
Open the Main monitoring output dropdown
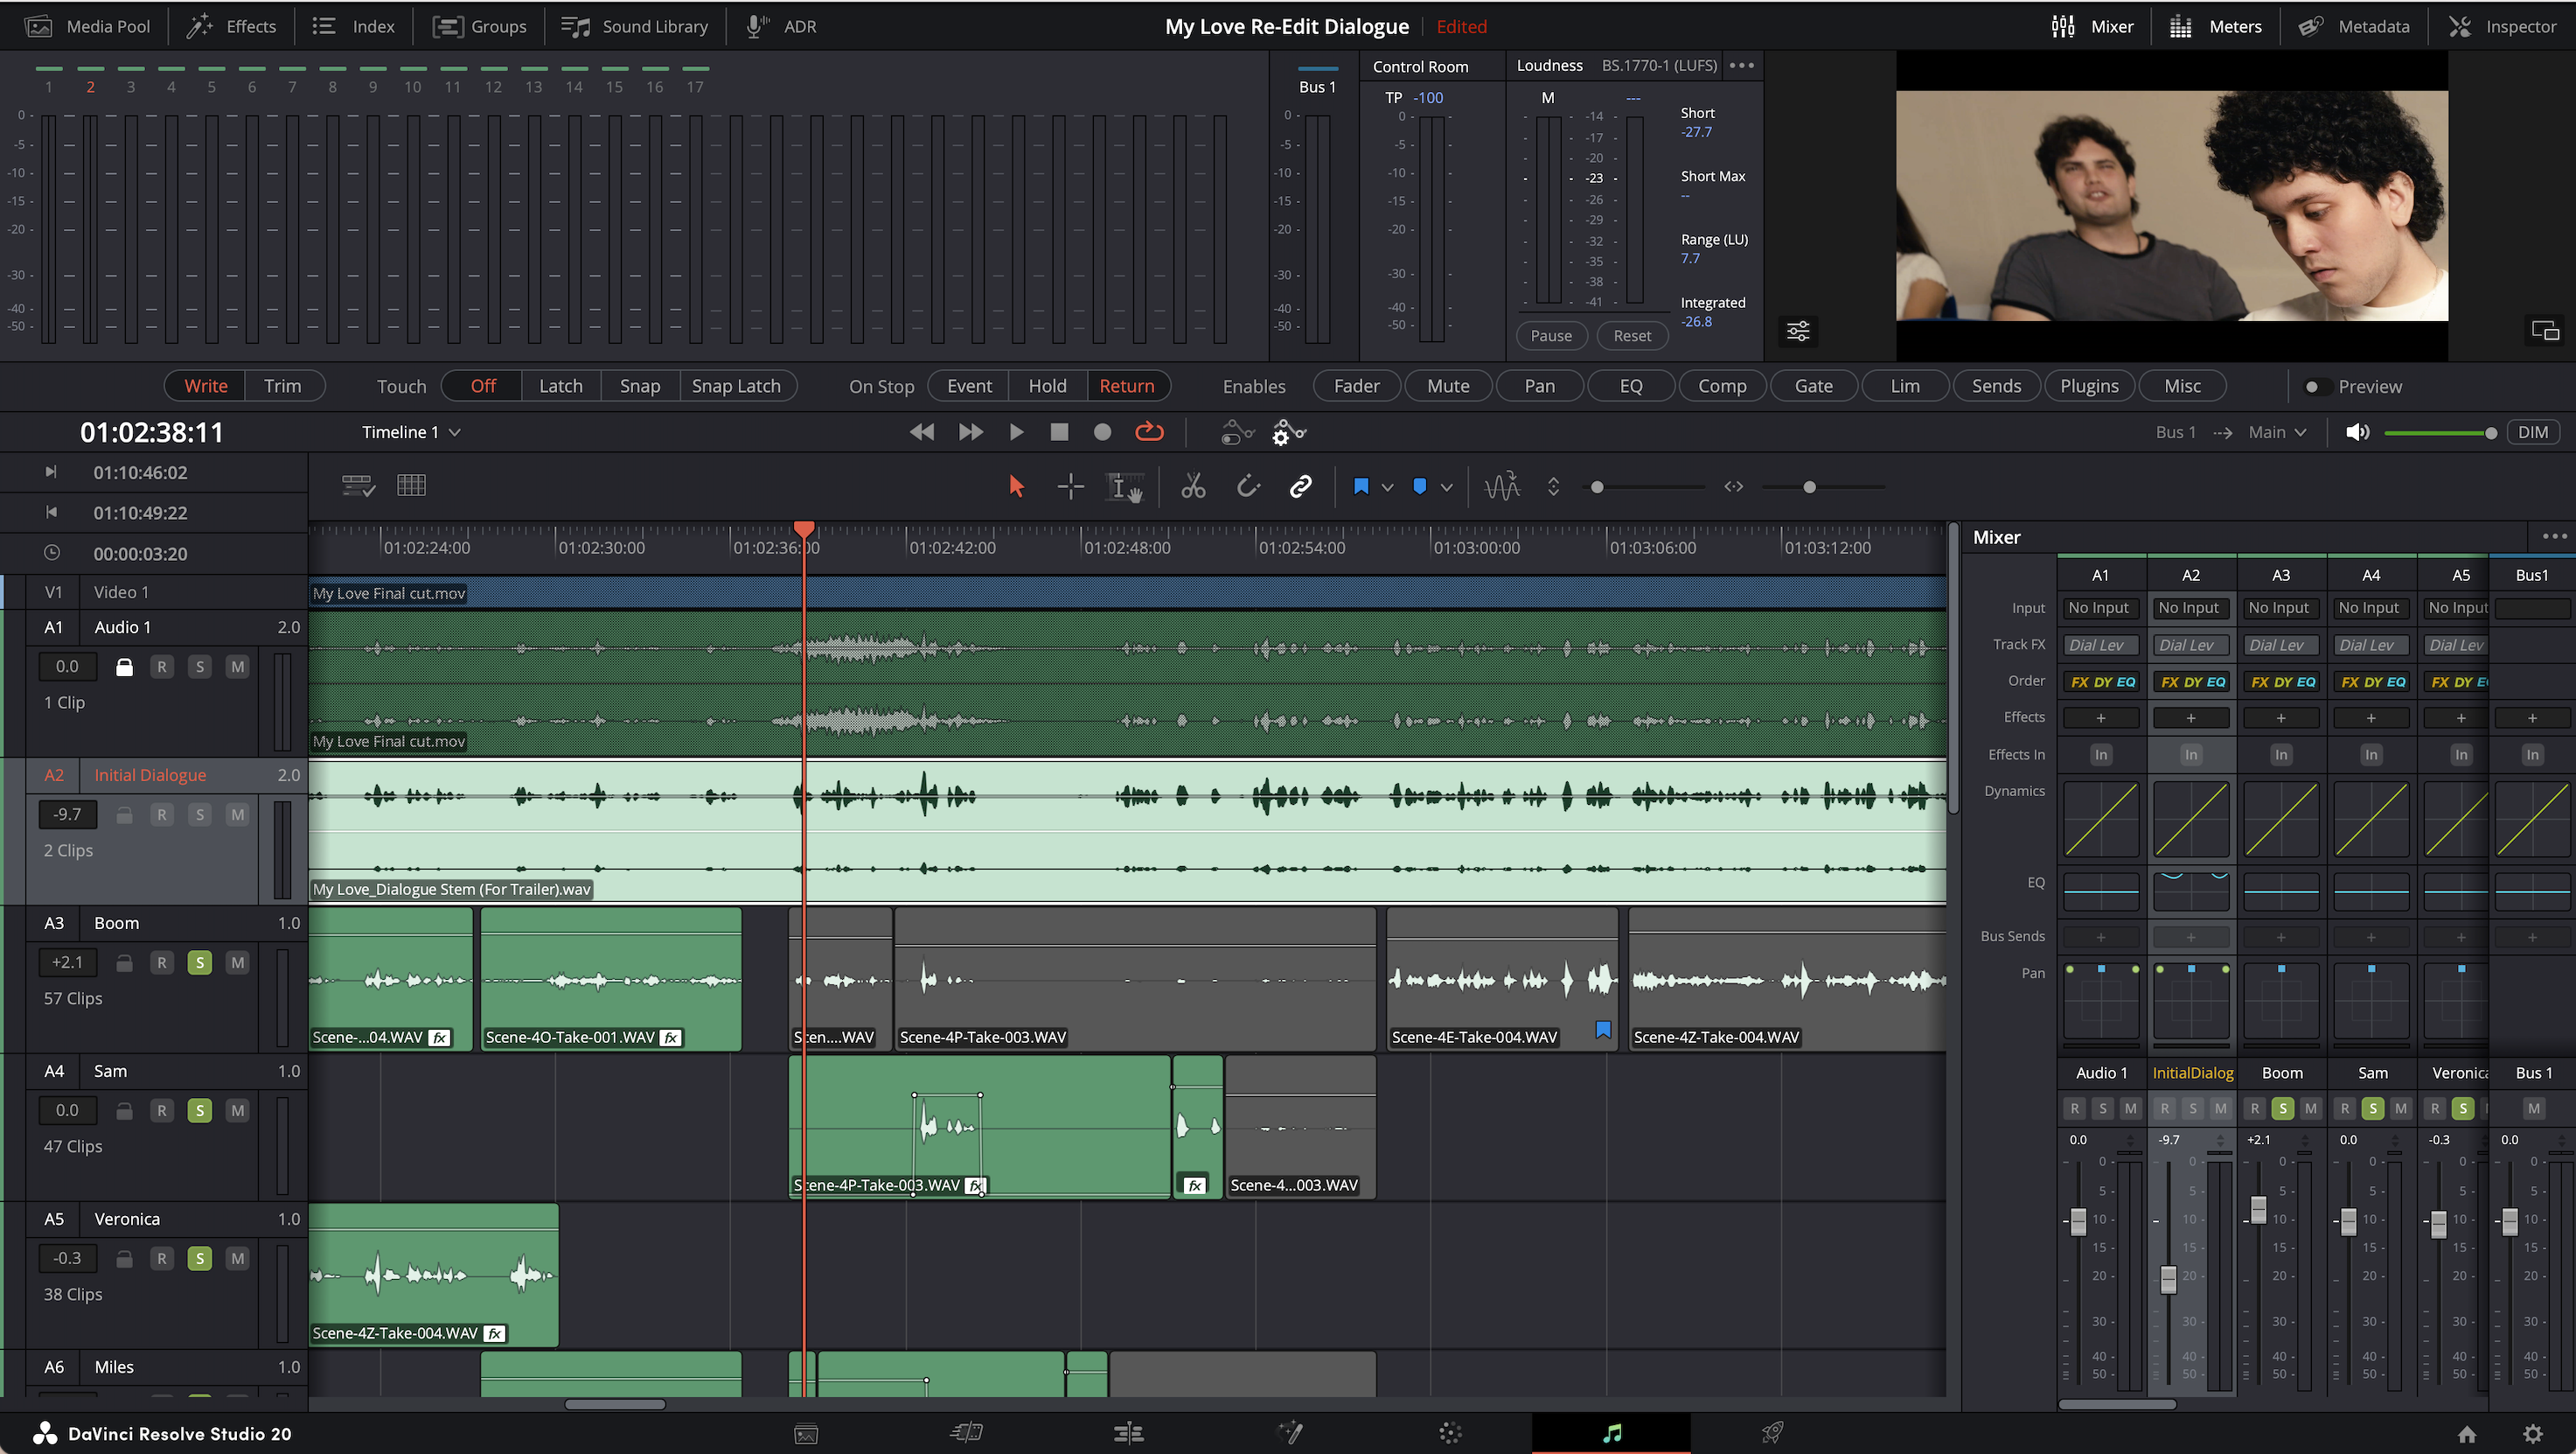tap(2277, 431)
